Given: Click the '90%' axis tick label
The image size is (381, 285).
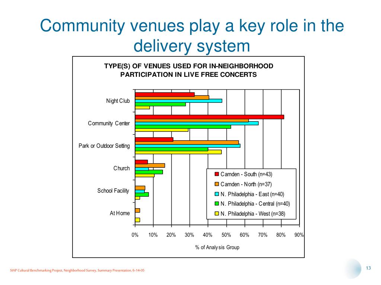Looking at the screenshot, I should point(299,235).
